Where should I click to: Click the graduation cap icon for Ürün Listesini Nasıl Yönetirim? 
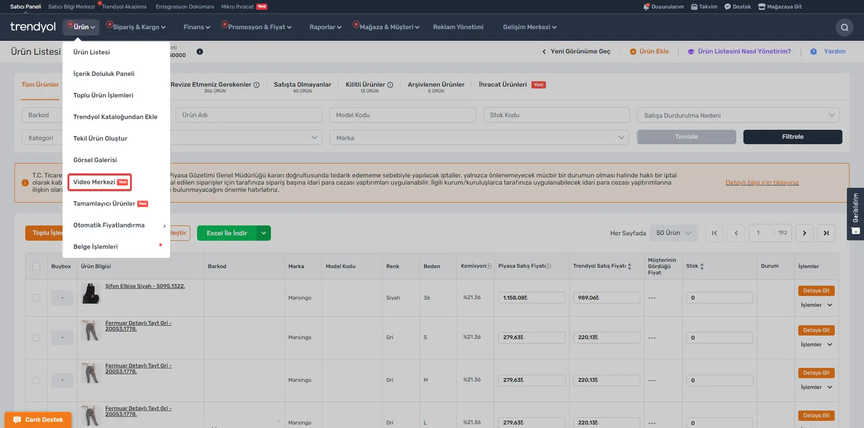pyautogui.click(x=691, y=52)
